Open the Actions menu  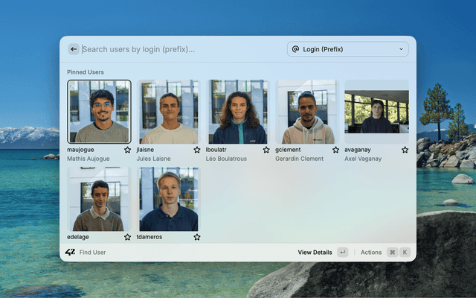pos(370,253)
